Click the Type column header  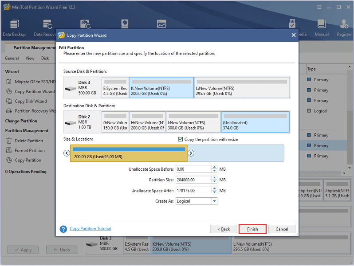311,69
